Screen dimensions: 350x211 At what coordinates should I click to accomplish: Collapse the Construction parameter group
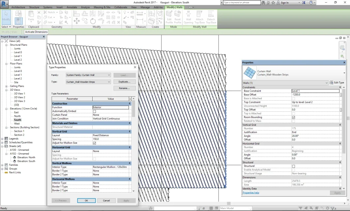pos(130,104)
